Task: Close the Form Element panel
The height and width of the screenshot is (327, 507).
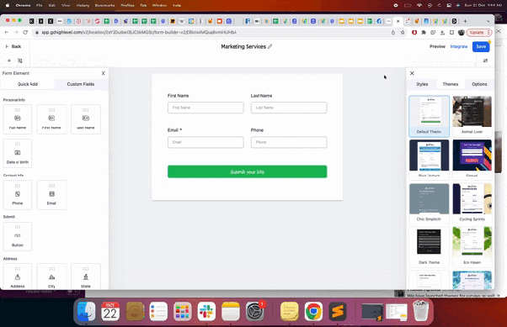Action: [x=103, y=73]
